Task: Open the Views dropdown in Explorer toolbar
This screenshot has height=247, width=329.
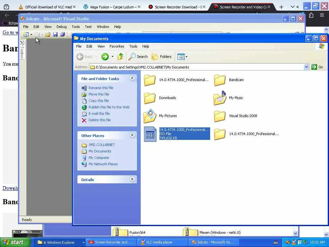Action: 182,57
